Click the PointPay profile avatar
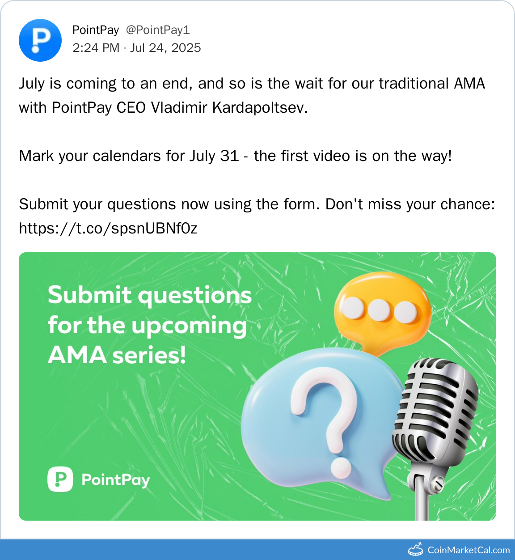This screenshot has width=515, height=560. point(40,40)
